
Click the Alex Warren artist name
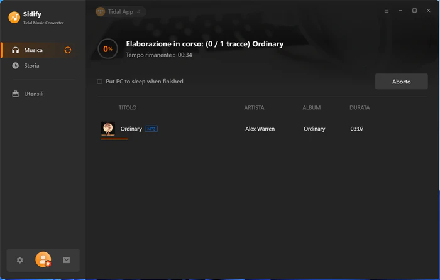pos(260,129)
